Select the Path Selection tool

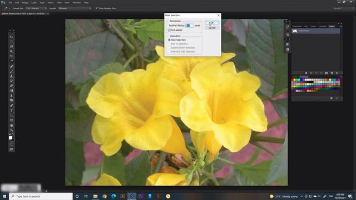[x=11, y=115]
